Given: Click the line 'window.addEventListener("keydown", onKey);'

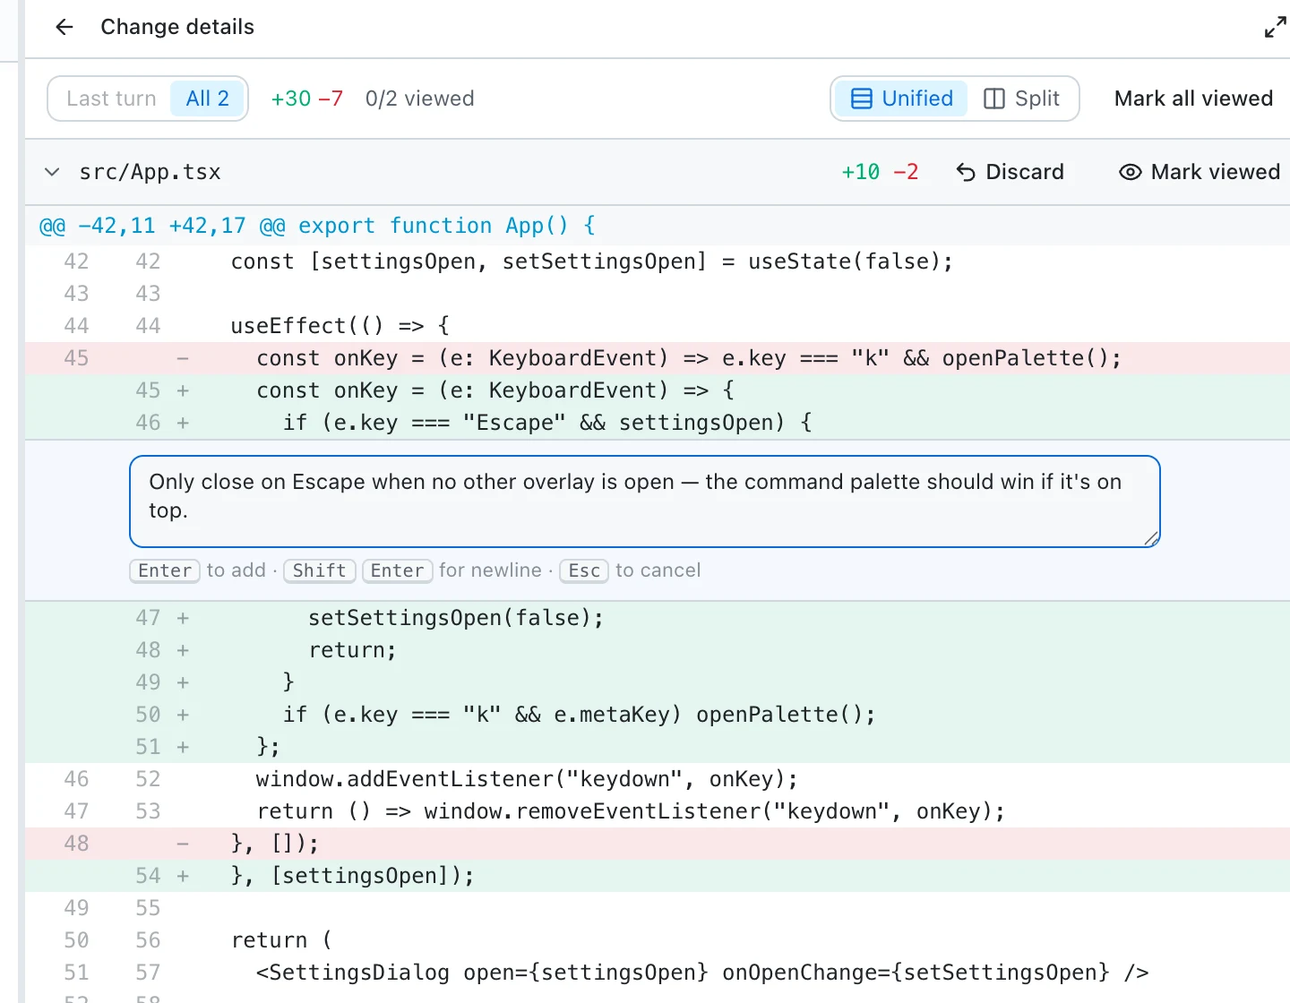Looking at the screenshot, I should 658,779.
